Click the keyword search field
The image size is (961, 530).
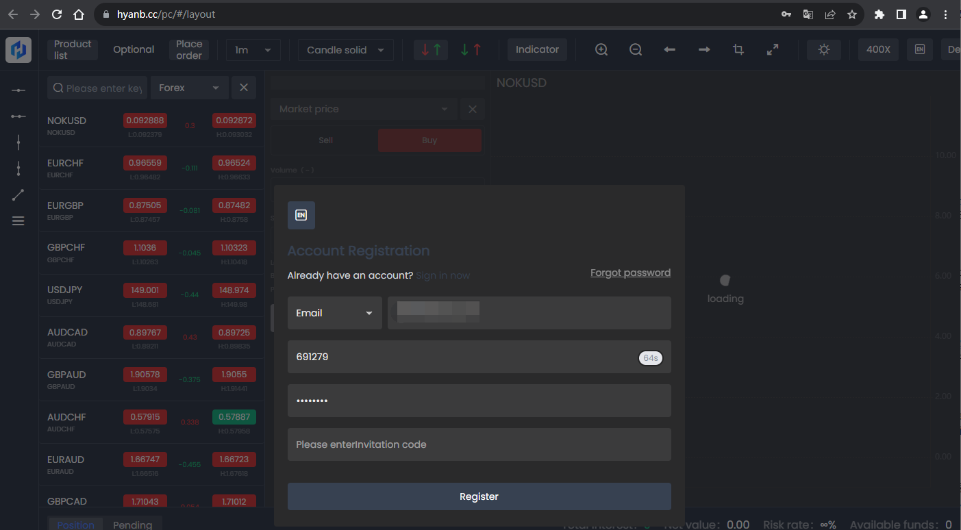click(x=97, y=88)
